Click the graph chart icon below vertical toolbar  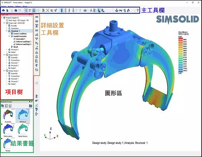(x=37, y=105)
